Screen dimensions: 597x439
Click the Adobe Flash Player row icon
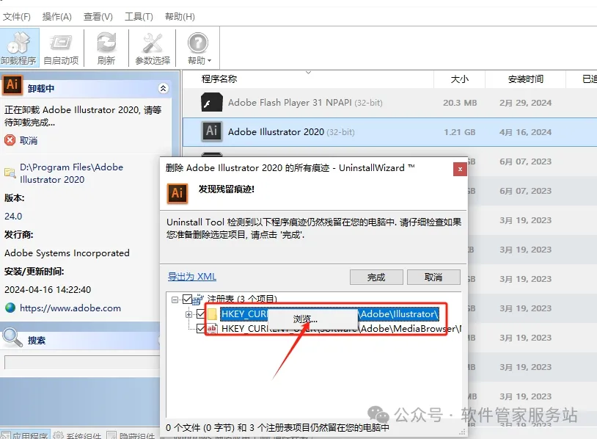tap(211, 103)
